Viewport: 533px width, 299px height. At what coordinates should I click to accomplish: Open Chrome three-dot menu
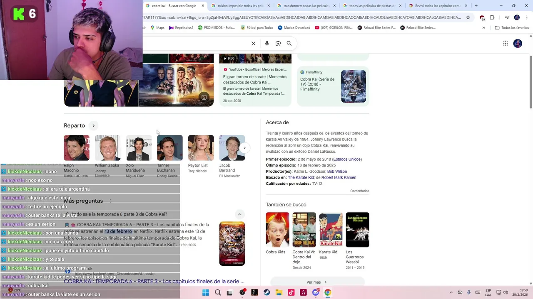coord(526,17)
